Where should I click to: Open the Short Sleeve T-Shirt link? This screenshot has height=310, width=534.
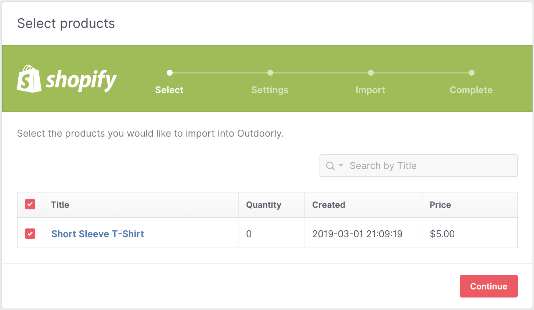point(98,234)
